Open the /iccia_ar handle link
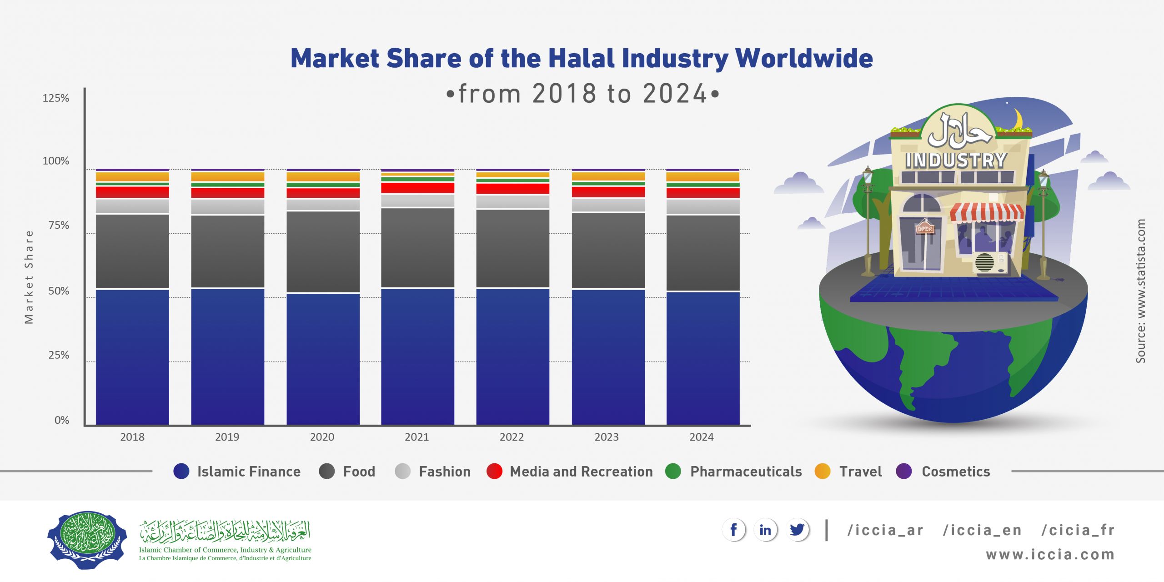 click(885, 530)
